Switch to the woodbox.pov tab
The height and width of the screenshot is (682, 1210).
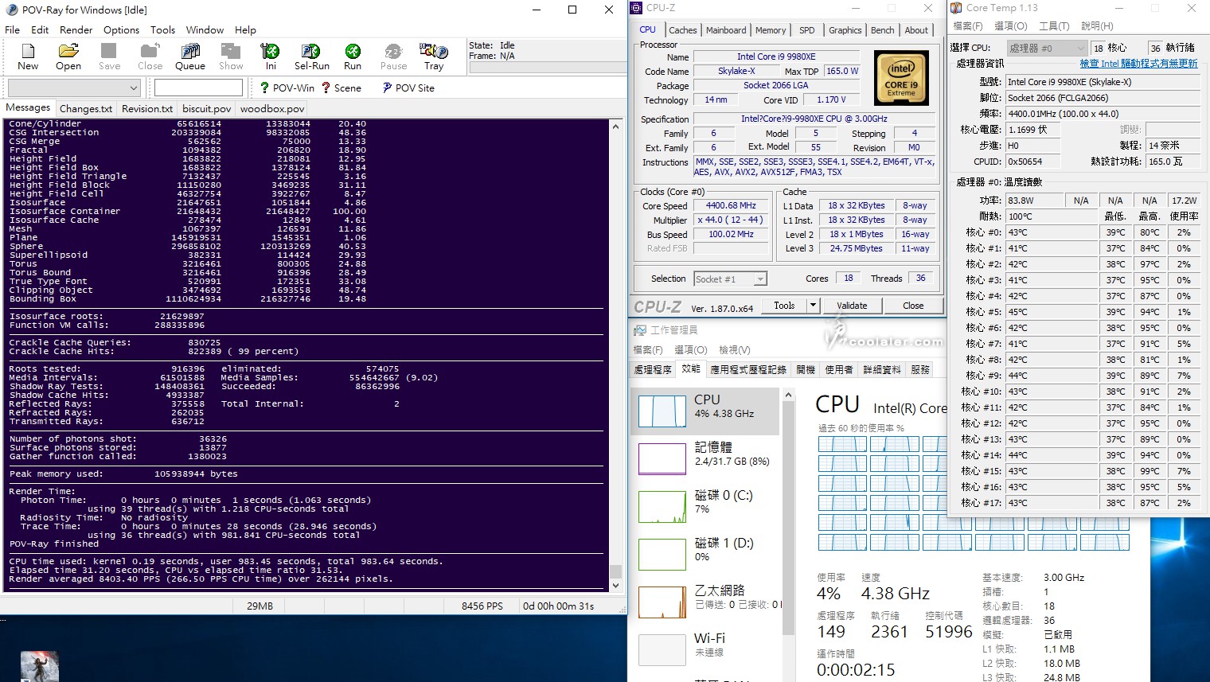click(272, 108)
